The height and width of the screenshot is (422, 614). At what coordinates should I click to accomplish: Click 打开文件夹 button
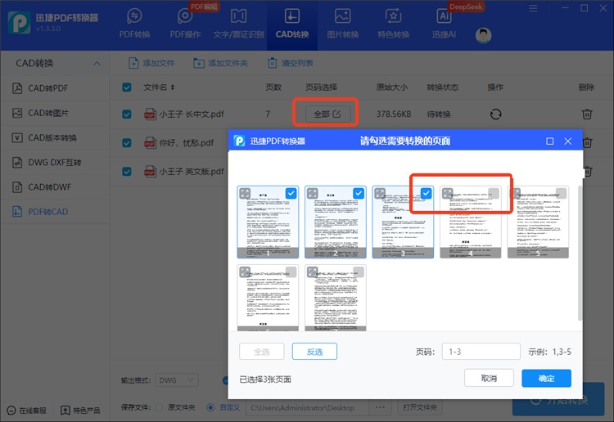420,407
